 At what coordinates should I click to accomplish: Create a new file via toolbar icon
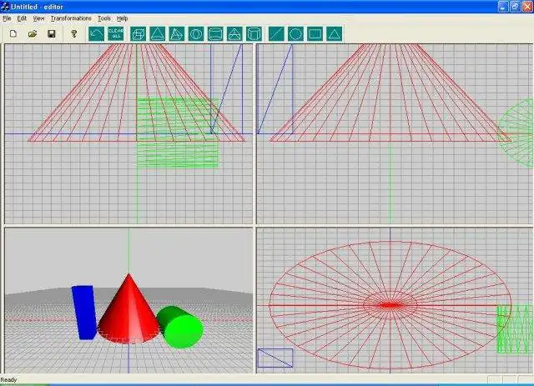click(13, 33)
